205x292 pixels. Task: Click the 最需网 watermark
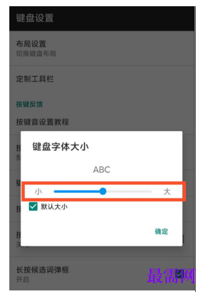click(171, 276)
